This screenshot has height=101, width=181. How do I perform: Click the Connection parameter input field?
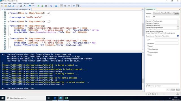[x=167, y=43]
